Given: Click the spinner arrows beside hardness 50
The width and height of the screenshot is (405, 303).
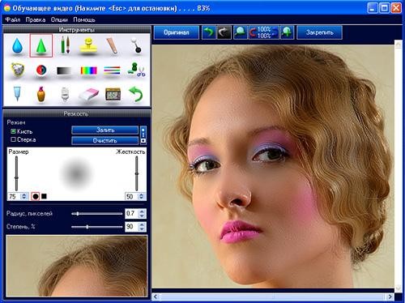Looking at the screenshot, I should (142, 196).
